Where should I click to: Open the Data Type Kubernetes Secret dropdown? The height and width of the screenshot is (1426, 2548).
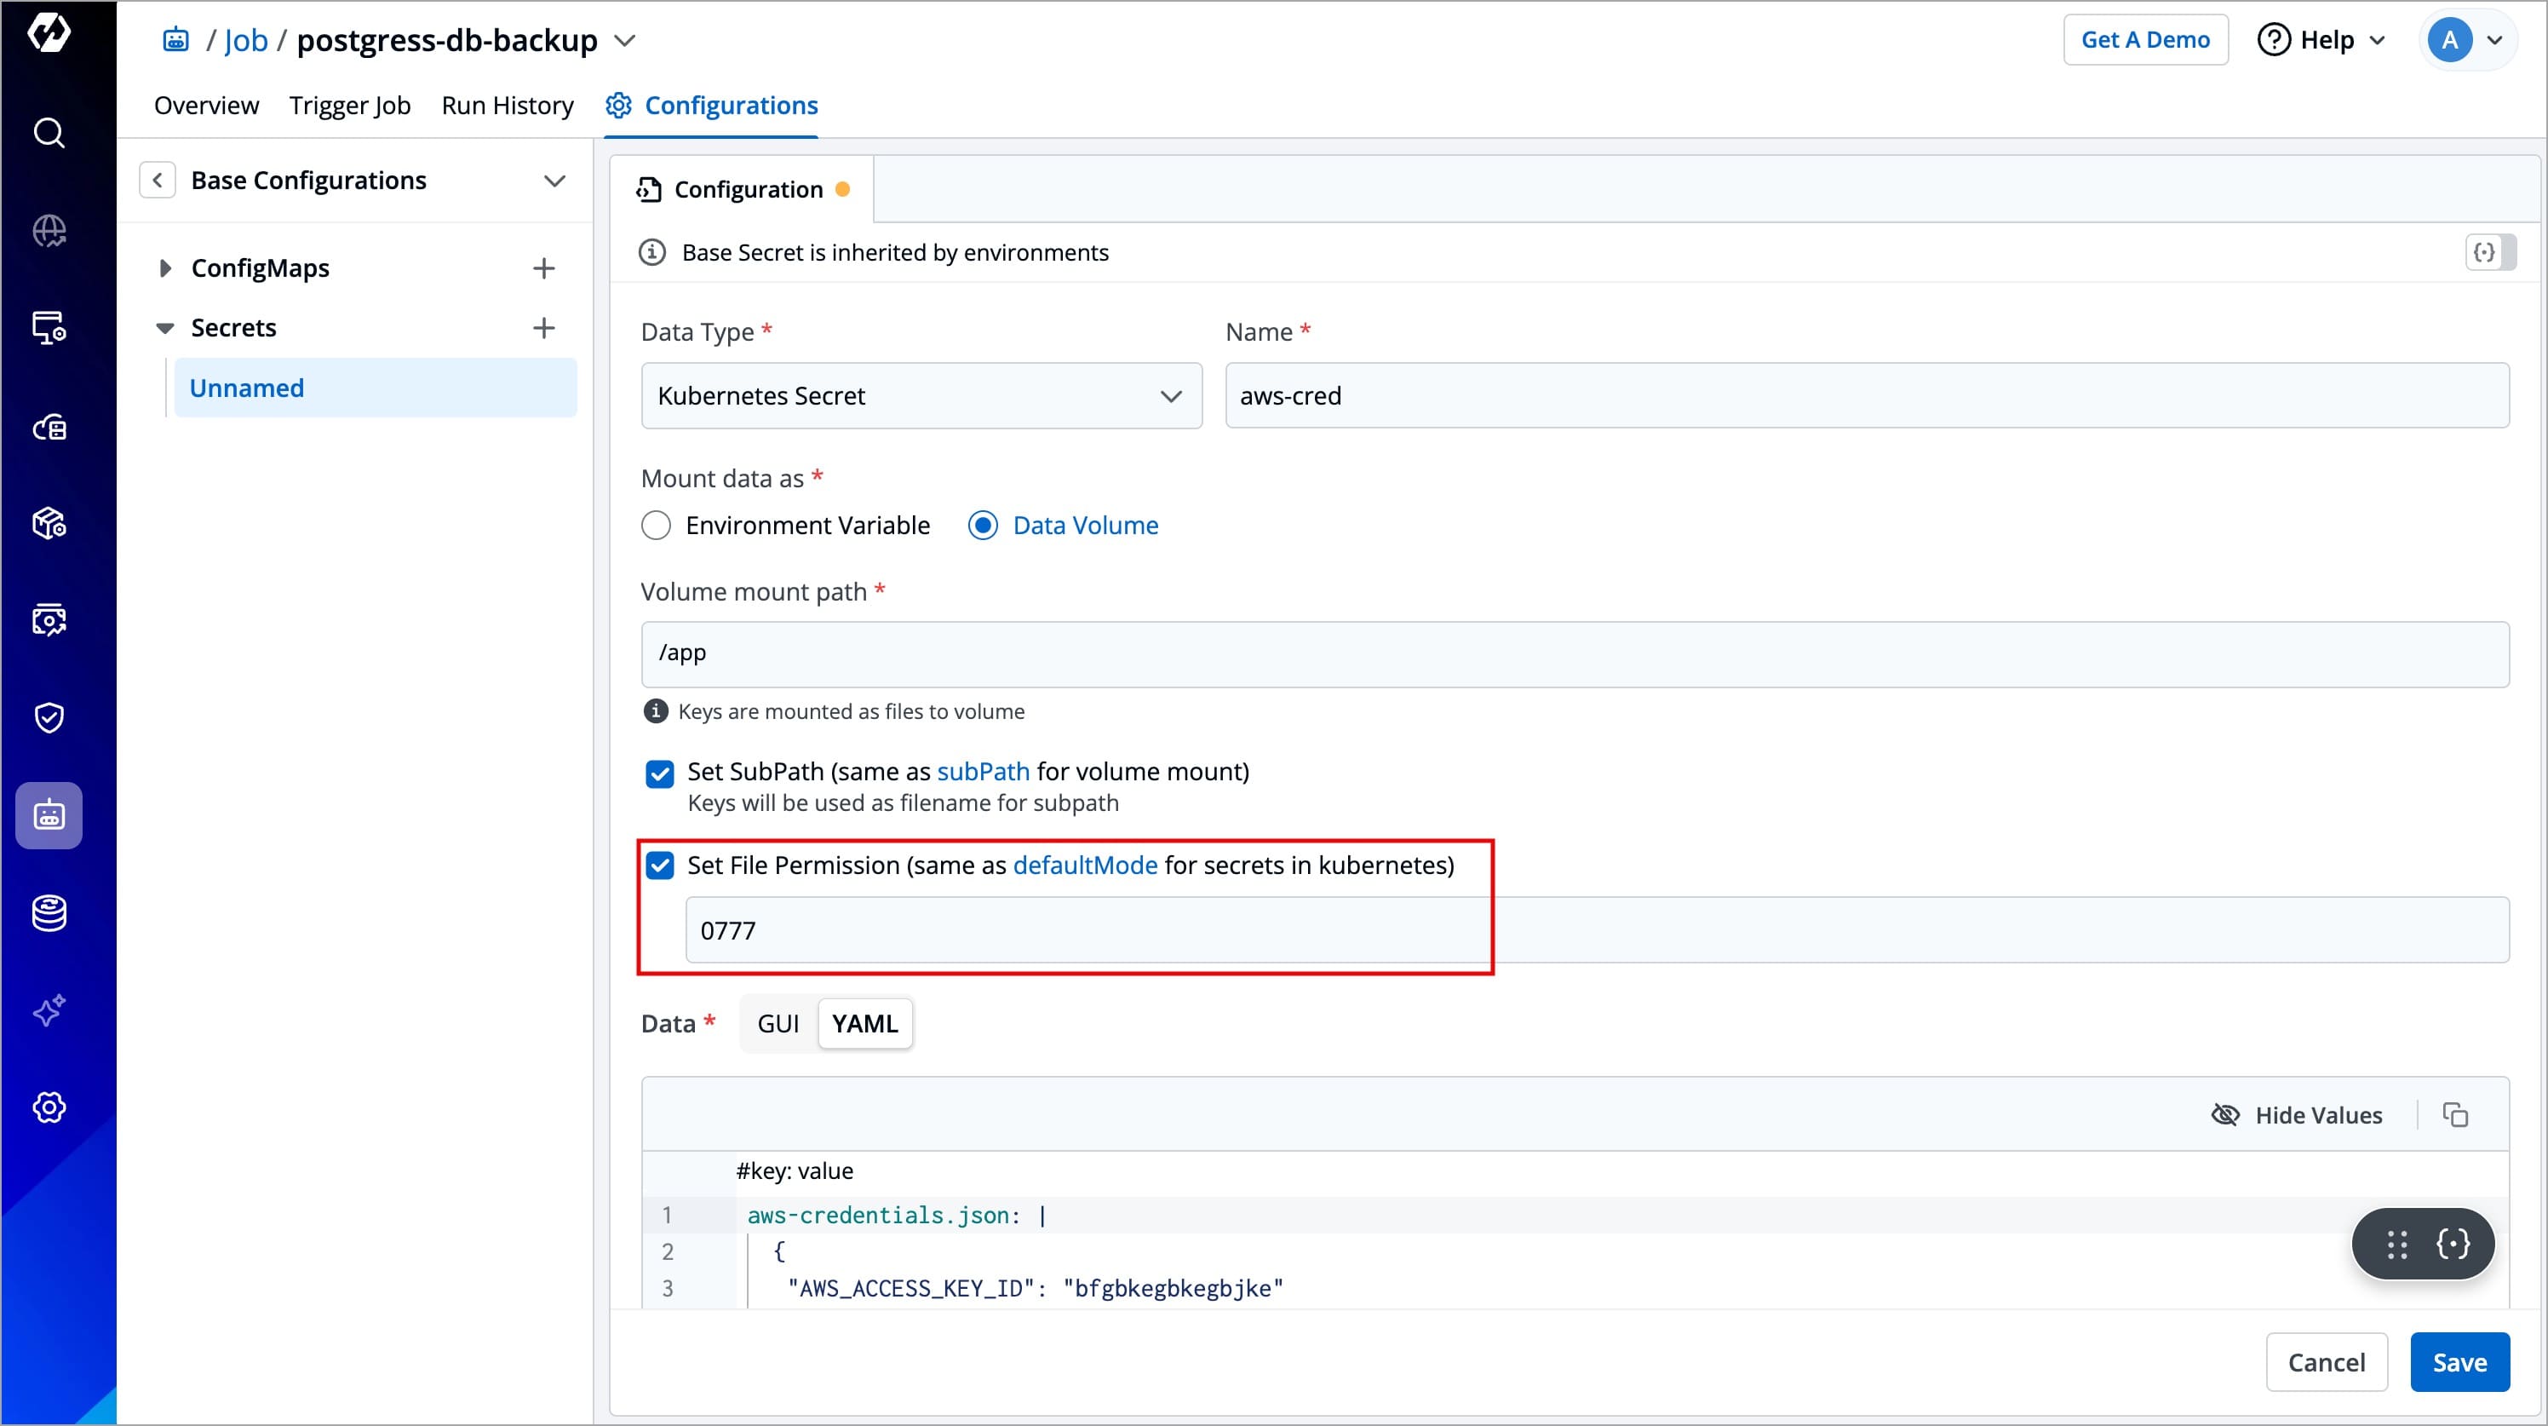[x=920, y=396]
